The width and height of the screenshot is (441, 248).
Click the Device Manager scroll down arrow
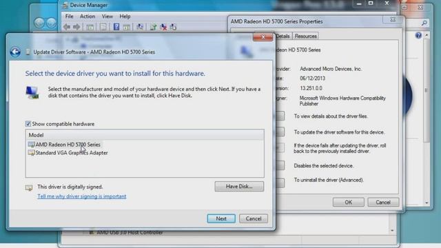(x=392, y=230)
